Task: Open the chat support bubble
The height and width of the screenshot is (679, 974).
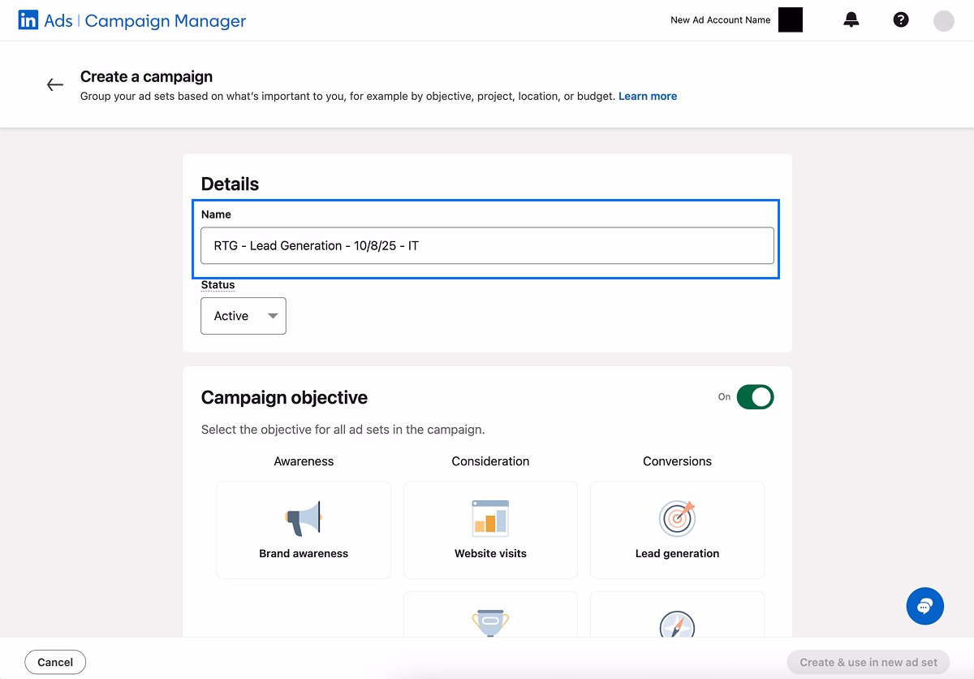Action: [924, 606]
